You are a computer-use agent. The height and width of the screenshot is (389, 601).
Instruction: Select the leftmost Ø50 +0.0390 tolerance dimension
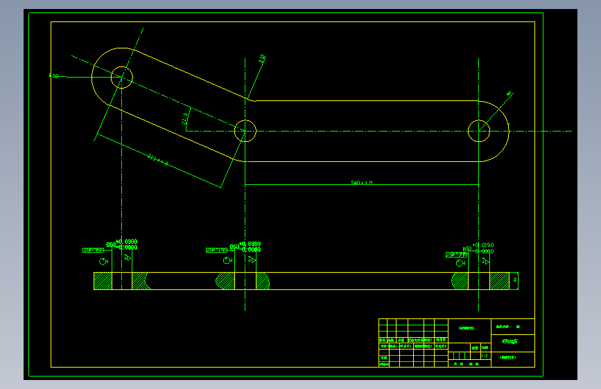pyautogui.click(x=122, y=244)
